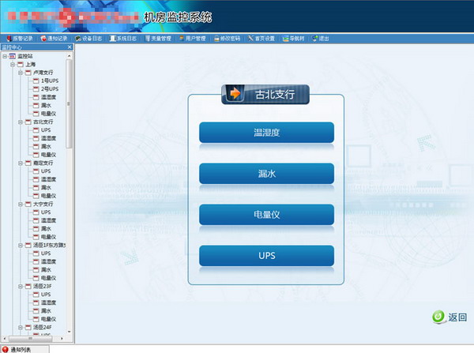Collapse the 卢湾支行 tree node
Screen dimensions: 474x353
point(20,73)
